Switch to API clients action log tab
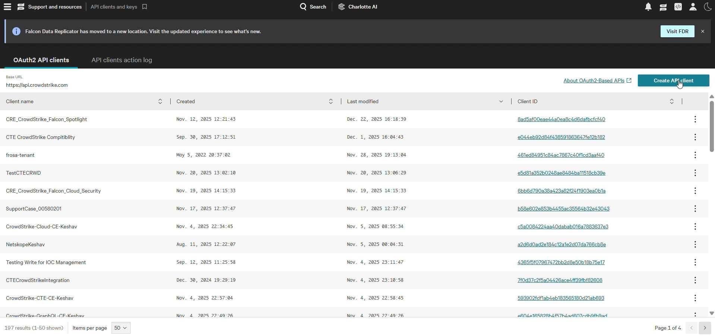 point(121,60)
